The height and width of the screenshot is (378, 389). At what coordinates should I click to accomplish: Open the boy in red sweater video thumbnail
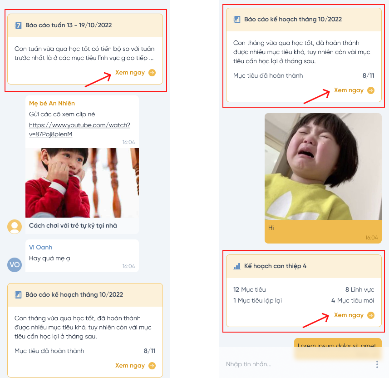click(x=82, y=183)
